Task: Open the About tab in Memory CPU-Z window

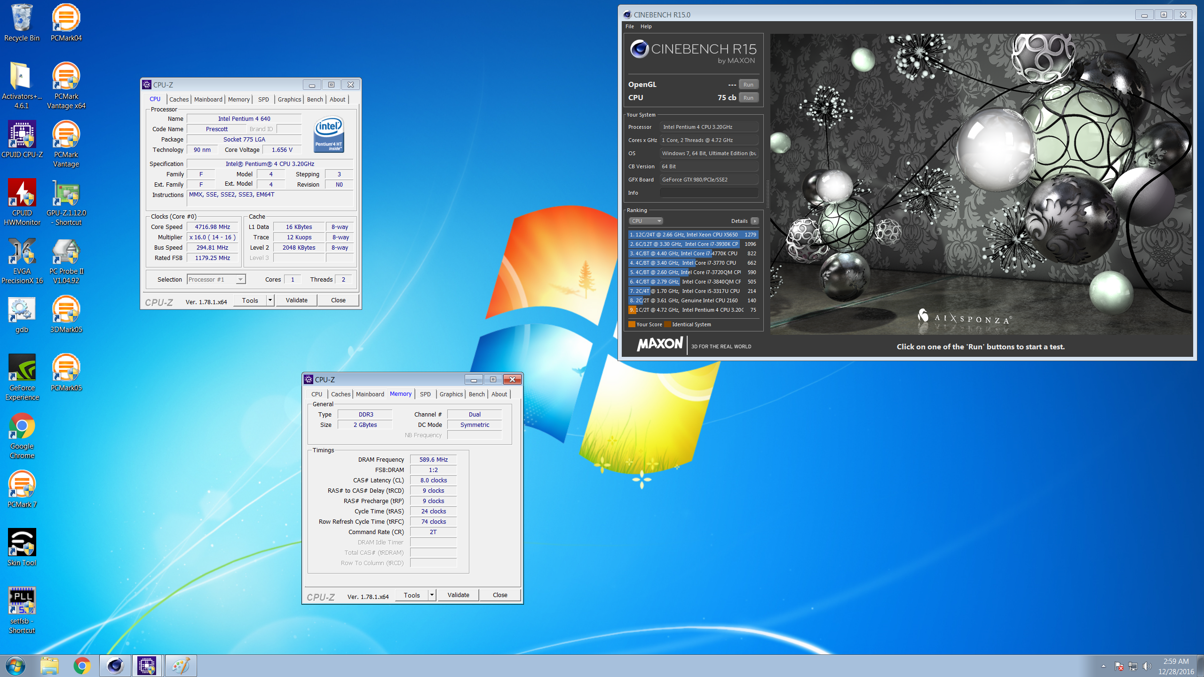Action: click(499, 394)
